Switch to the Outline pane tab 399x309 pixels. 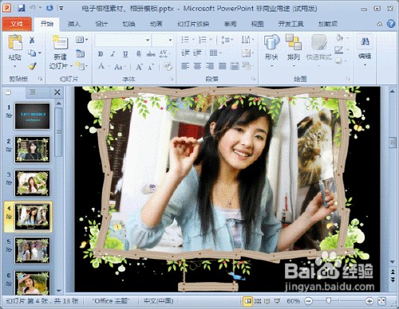point(33,92)
